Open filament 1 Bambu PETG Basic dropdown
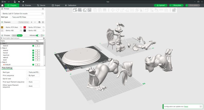 12,27
